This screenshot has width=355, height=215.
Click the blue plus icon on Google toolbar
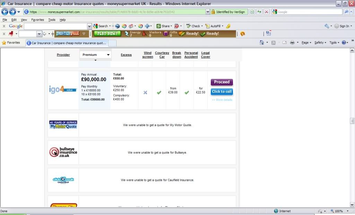tap(147, 26)
